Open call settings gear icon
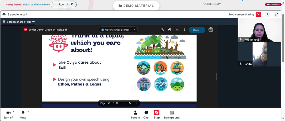285x121 pixels. click(x=4, y=14)
